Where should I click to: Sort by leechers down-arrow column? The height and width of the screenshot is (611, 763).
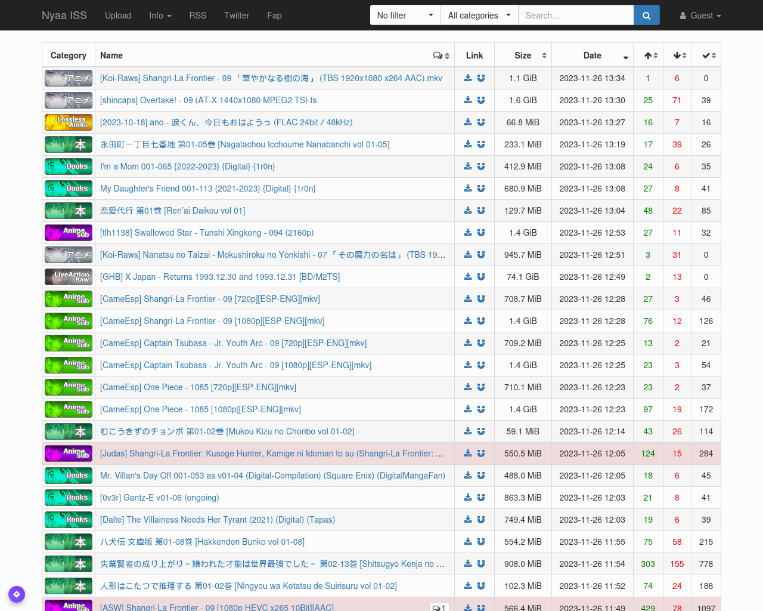677,55
